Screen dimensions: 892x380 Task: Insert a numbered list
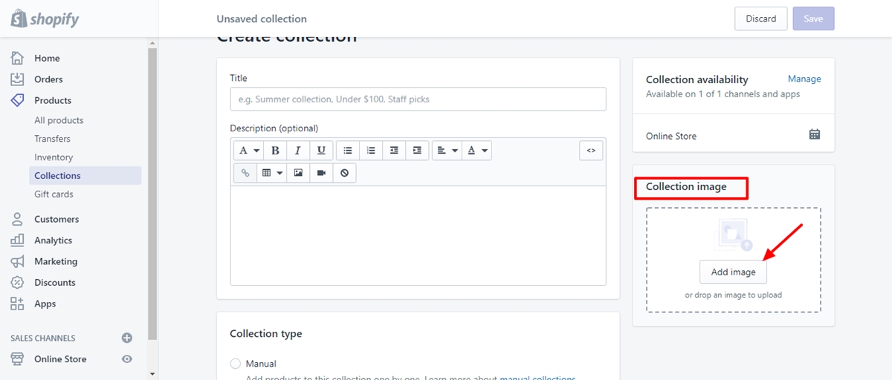pyautogui.click(x=371, y=151)
